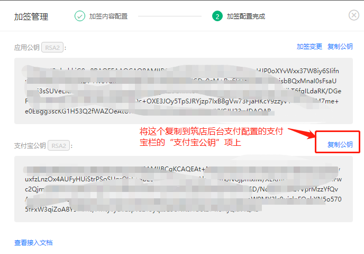The image size is (364, 254).
Task: Click the RSA2 badge beside 应用公钥
Action: pyautogui.click(x=52, y=47)
